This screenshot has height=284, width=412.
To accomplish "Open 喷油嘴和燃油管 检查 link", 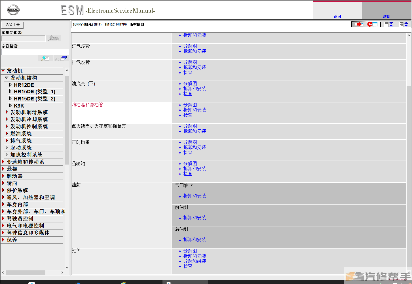I will [x=188, y=115].
